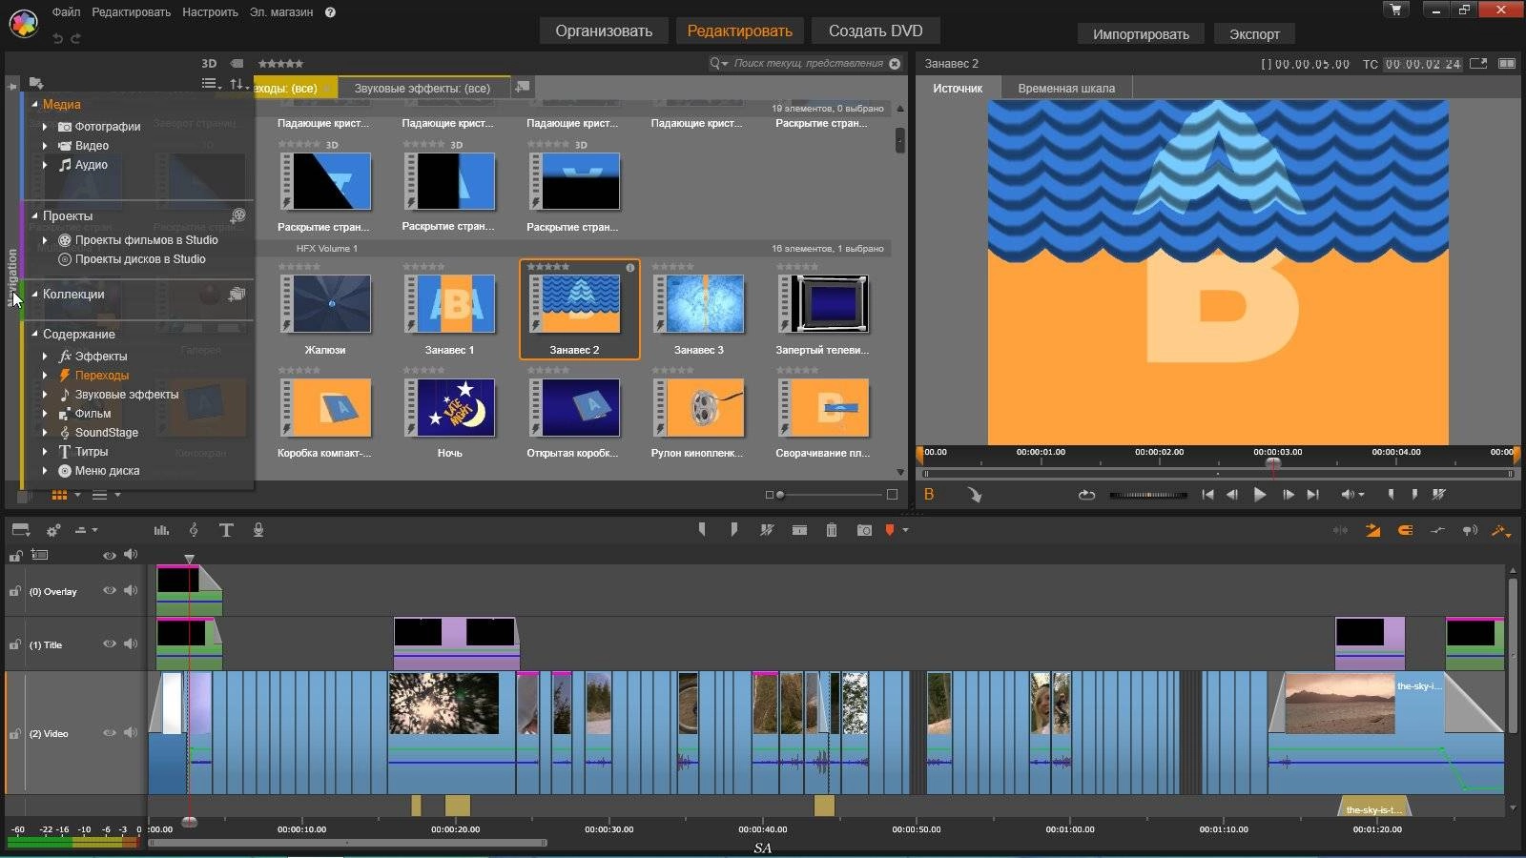Step one frame back in player
The width and height of the screenshot is (1526, 858).
(1232, 495)
